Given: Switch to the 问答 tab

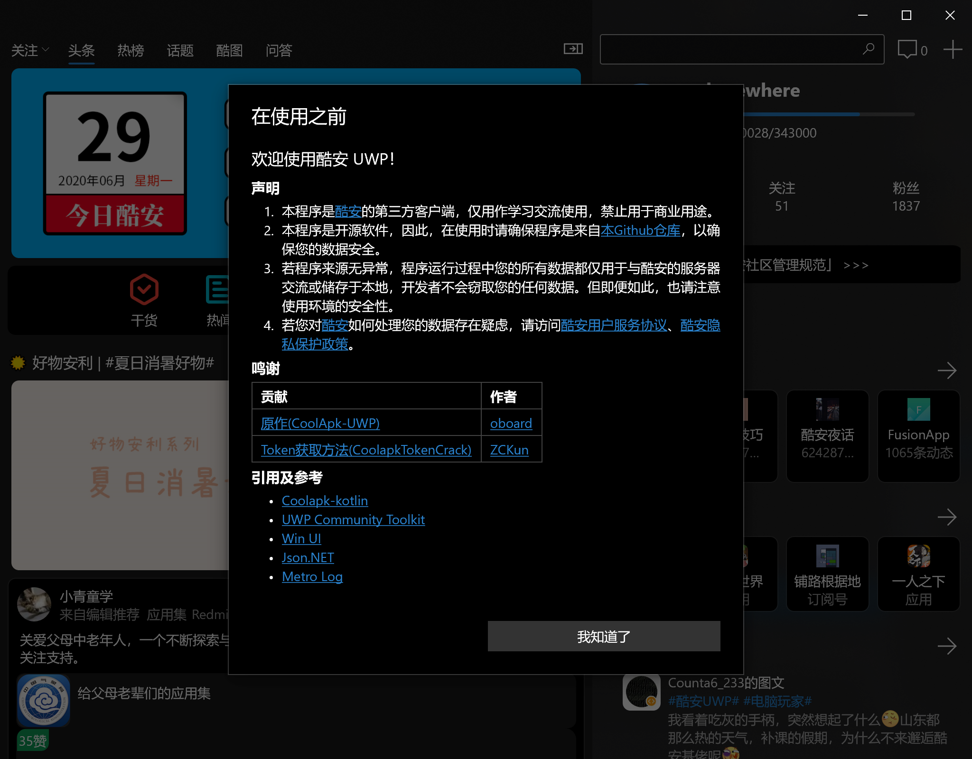Looking at the screenshot, I should 279,50.
